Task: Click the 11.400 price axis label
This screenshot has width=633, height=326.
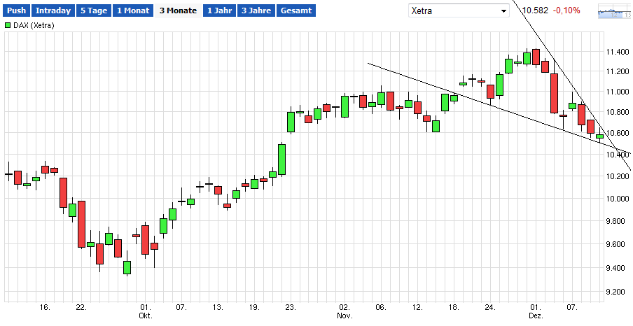Action: coord(618,52)
